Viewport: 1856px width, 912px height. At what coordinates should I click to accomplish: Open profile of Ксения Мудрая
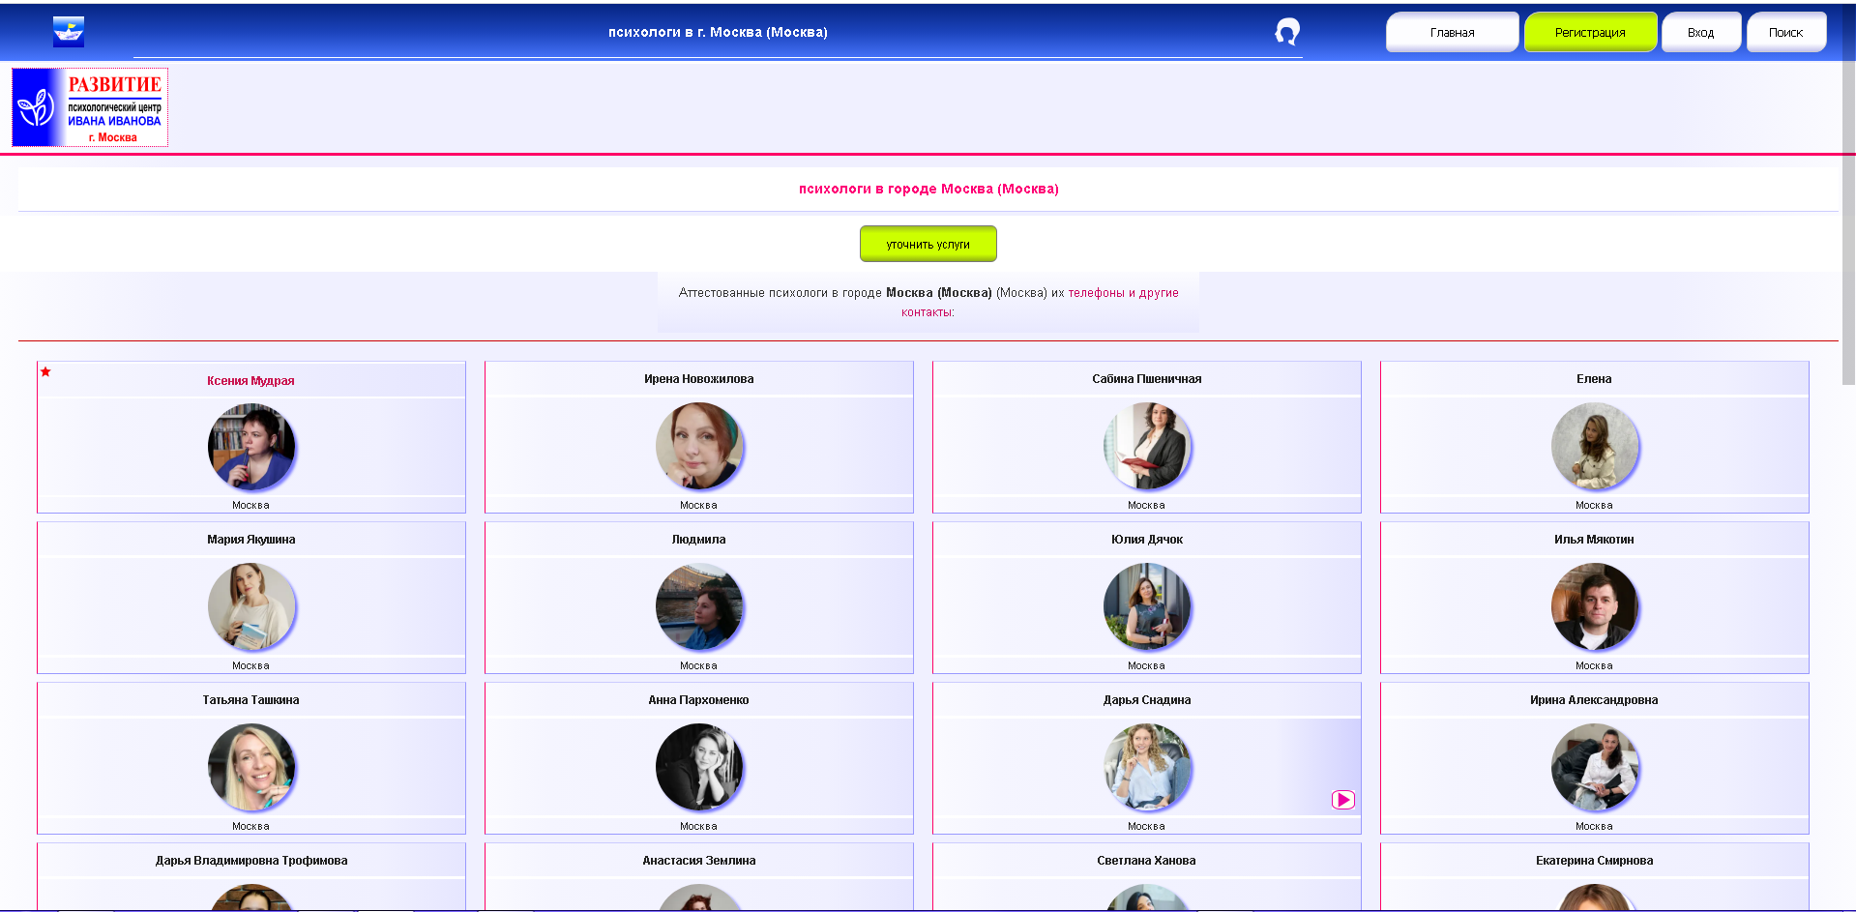250,381
